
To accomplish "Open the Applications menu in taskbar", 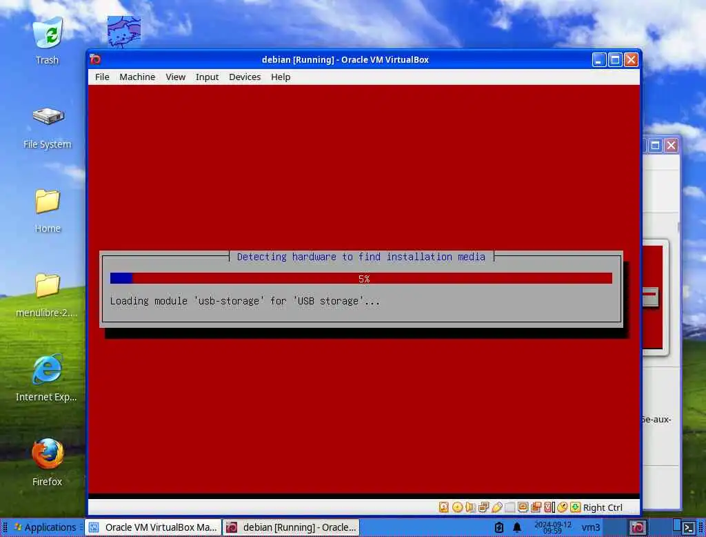I will 45,527.
